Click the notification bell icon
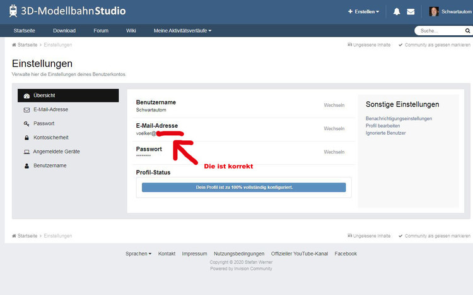Image resolution: width=473 pixels, height=295 pixels. click(397, 11)
